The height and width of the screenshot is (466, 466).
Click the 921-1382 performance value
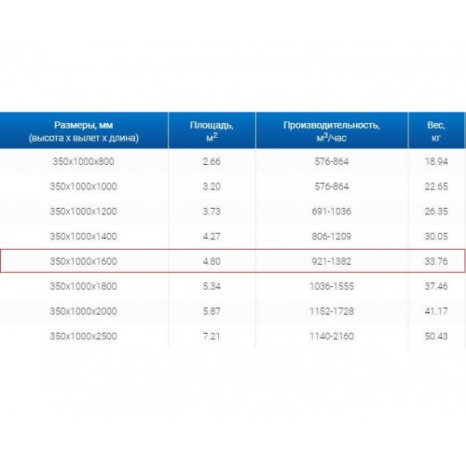[332, 261]
